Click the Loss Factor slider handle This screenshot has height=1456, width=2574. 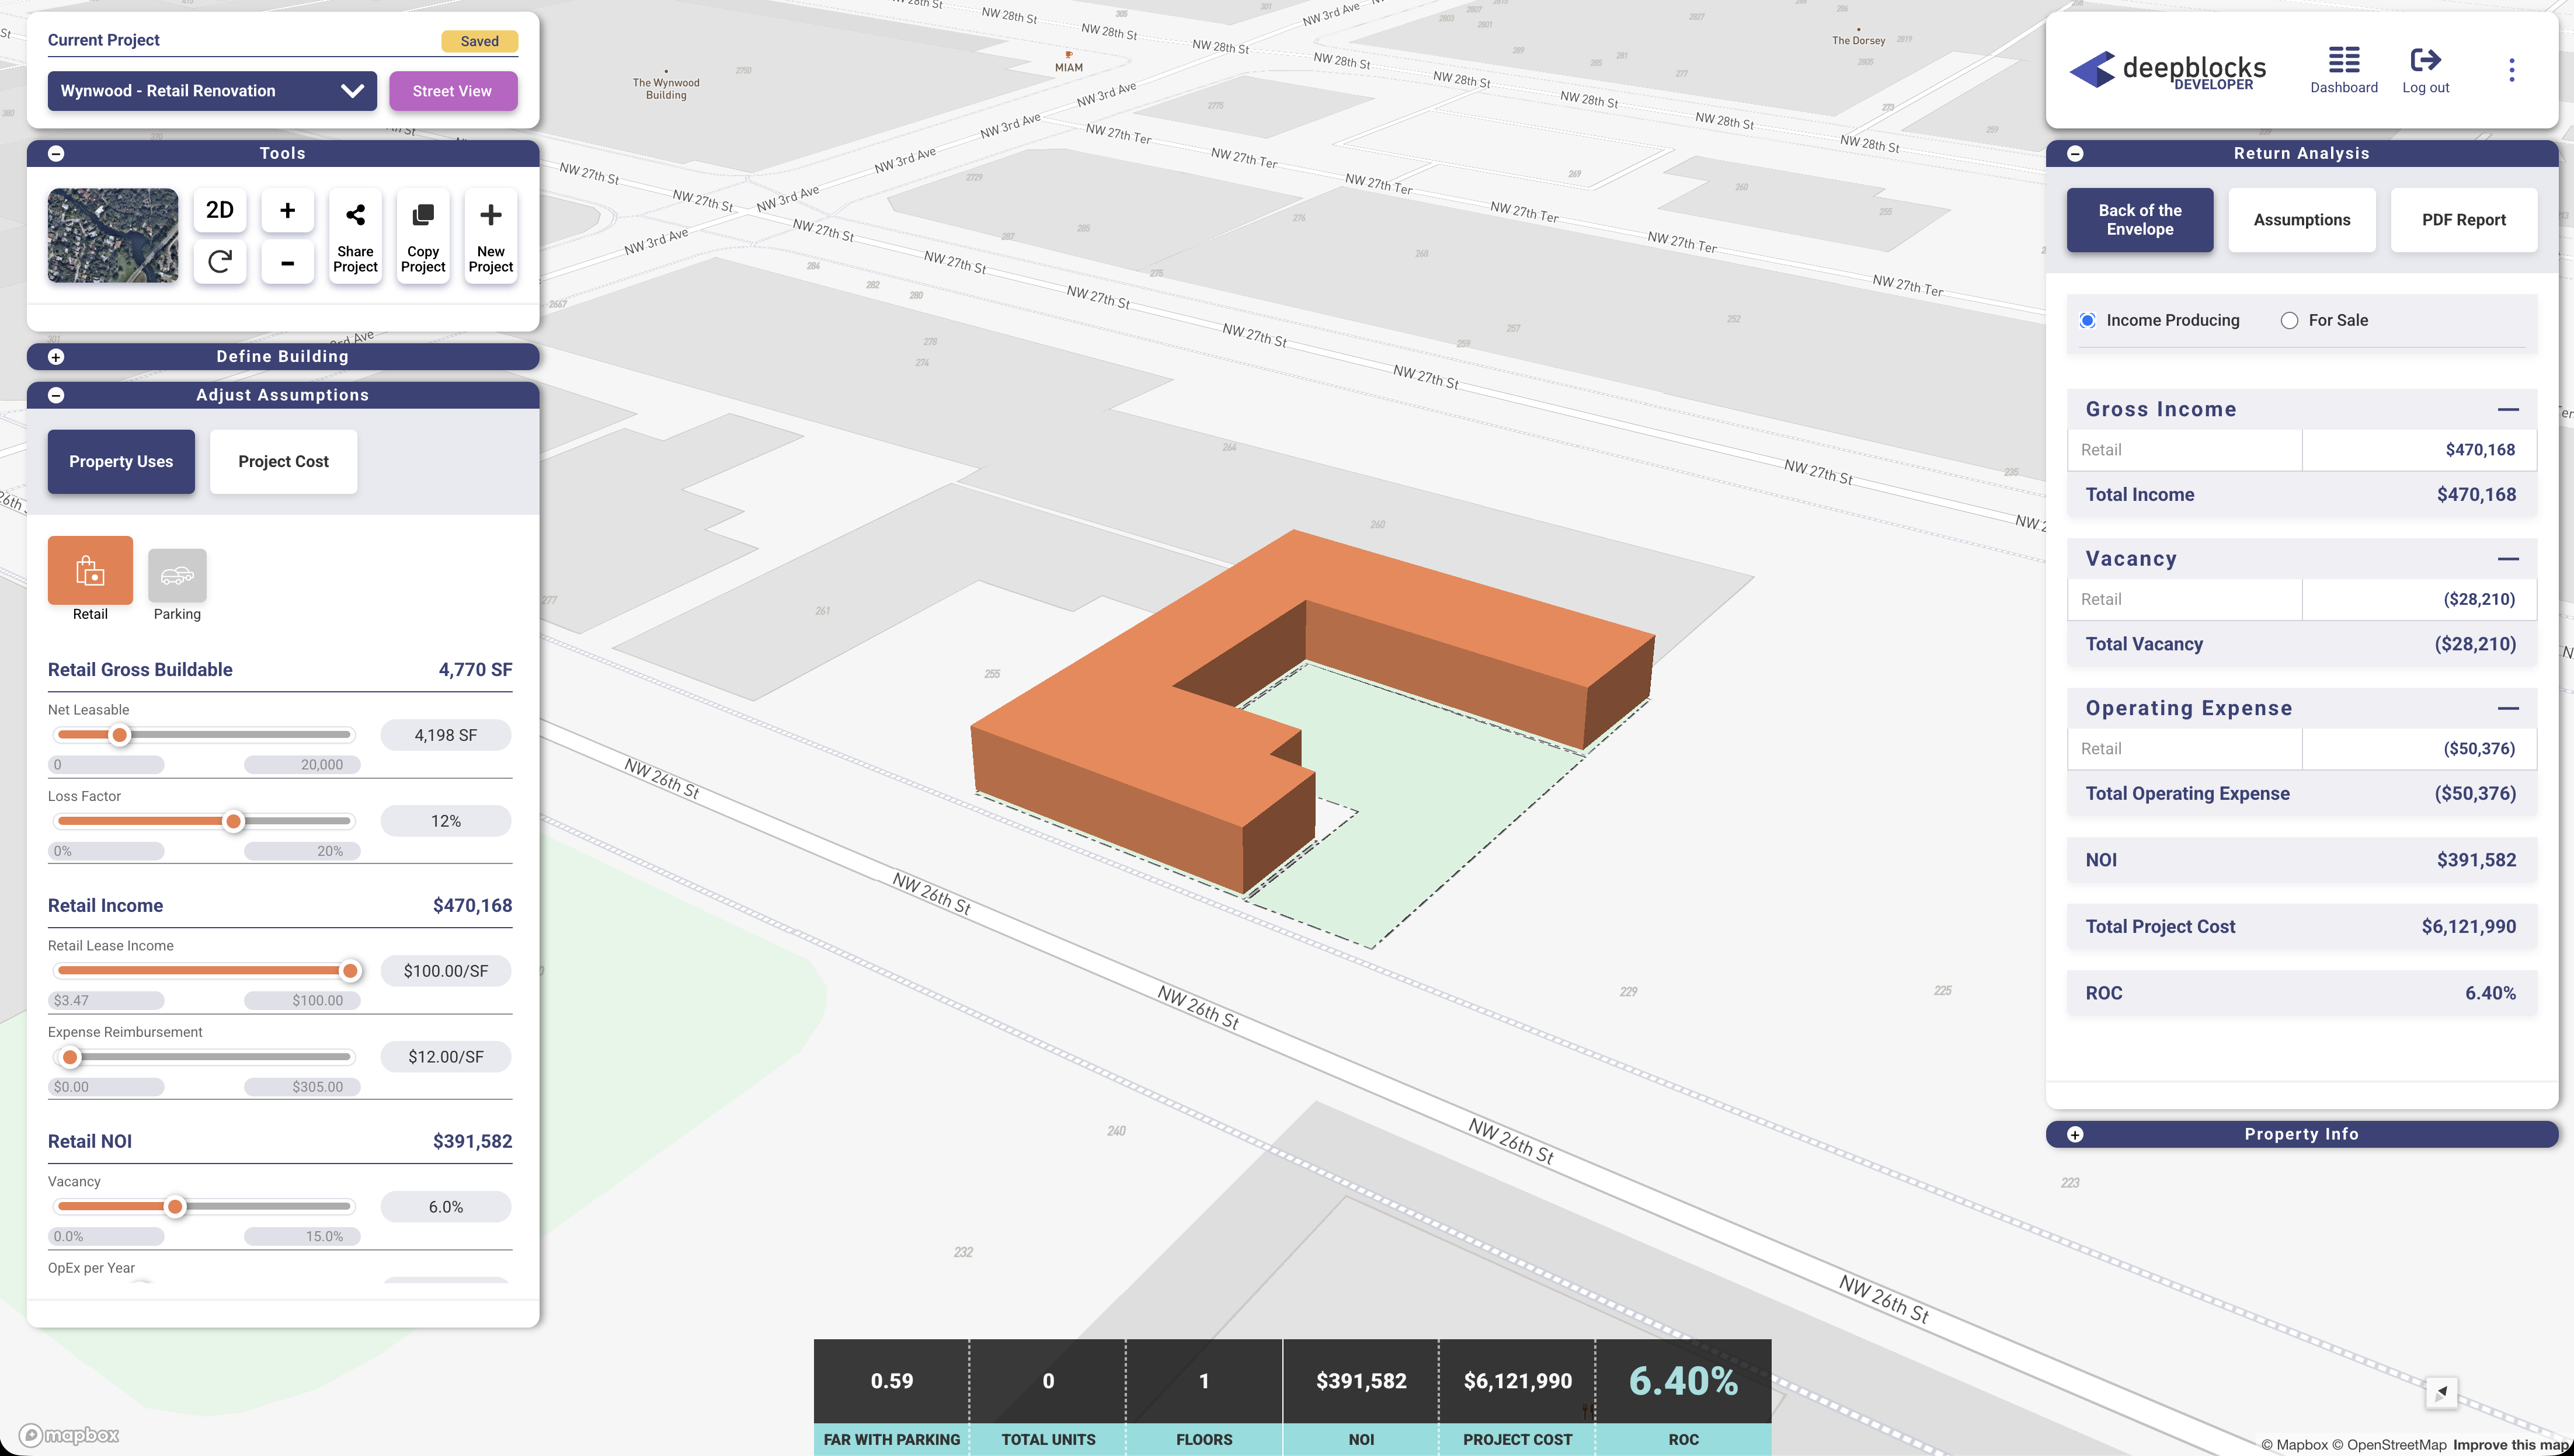point(234,821)
